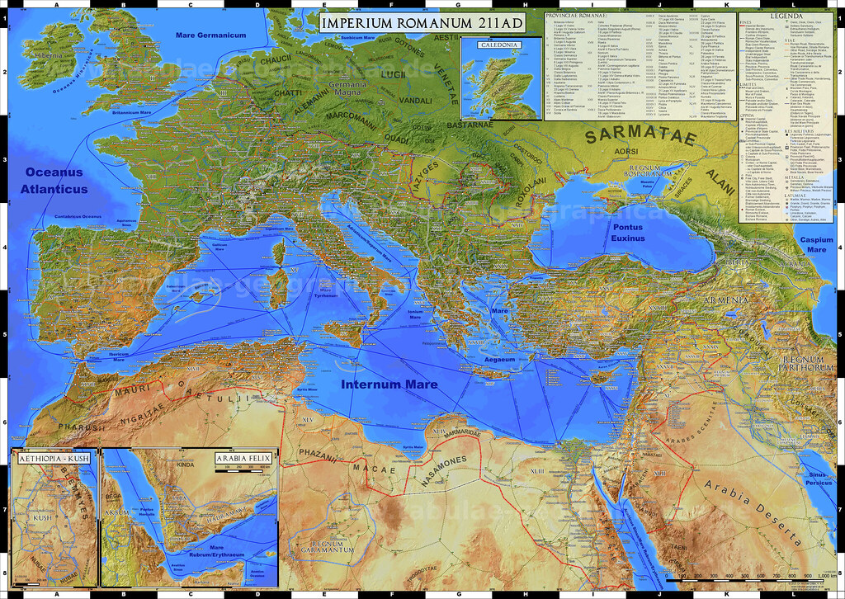The width and height of the screenshot is (845, 599).
Task: Click the CHATTI tribe label
Action: (x=288, y=93)
